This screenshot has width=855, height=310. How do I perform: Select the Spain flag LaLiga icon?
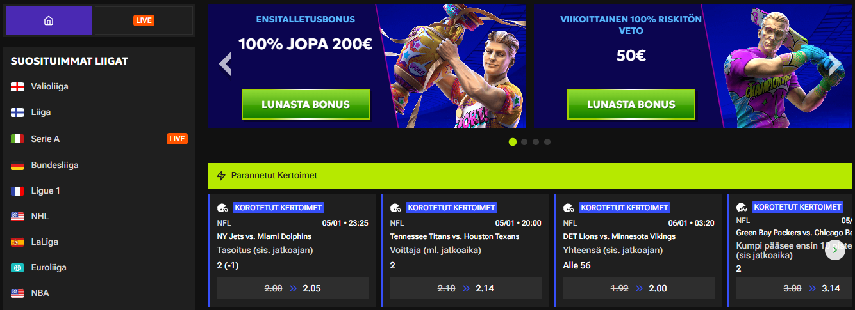tap(17, 242)
